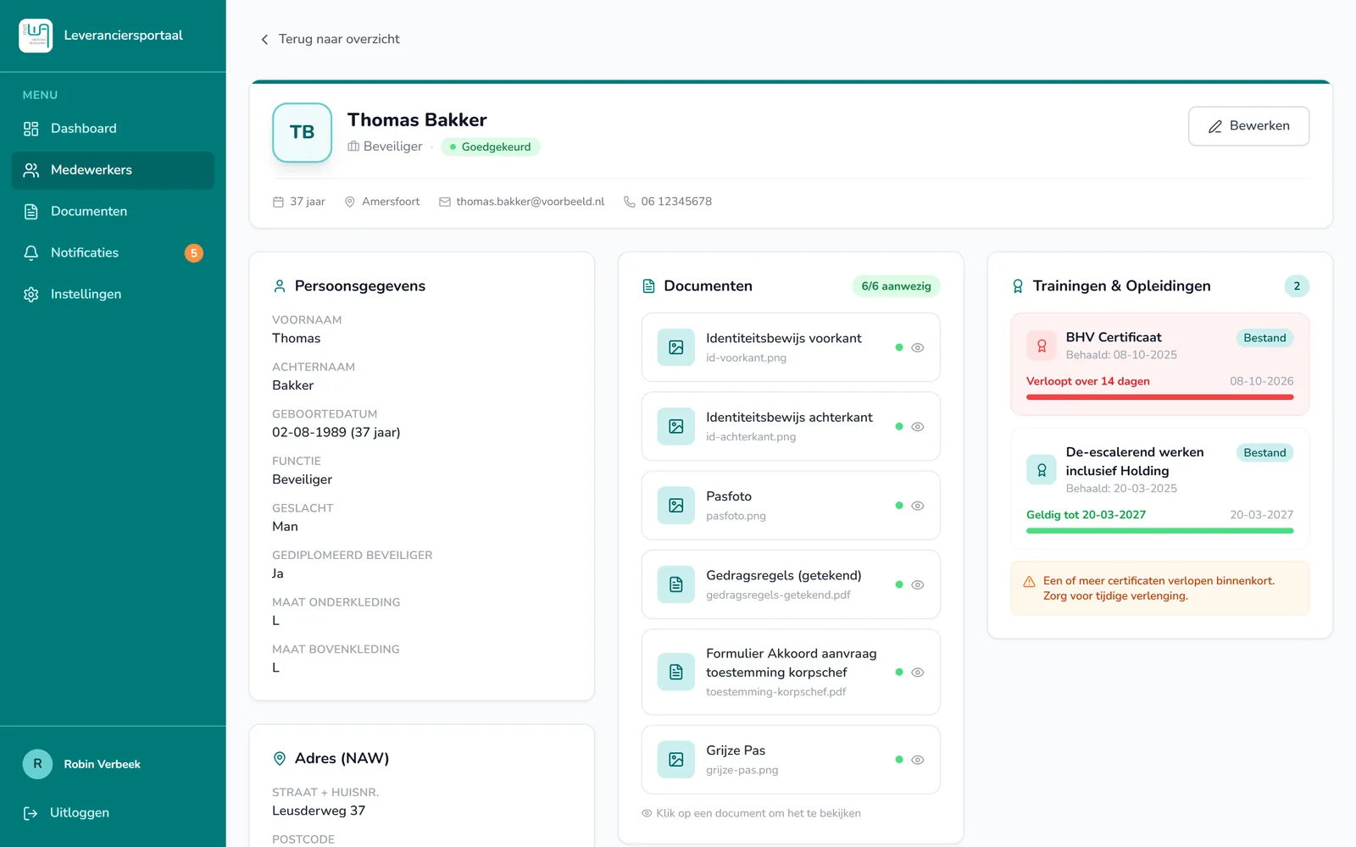Click the image icon of Grijze Pas
Image resolution: width=1356 pixels, height=847 pixels.
tap(676, 760)
